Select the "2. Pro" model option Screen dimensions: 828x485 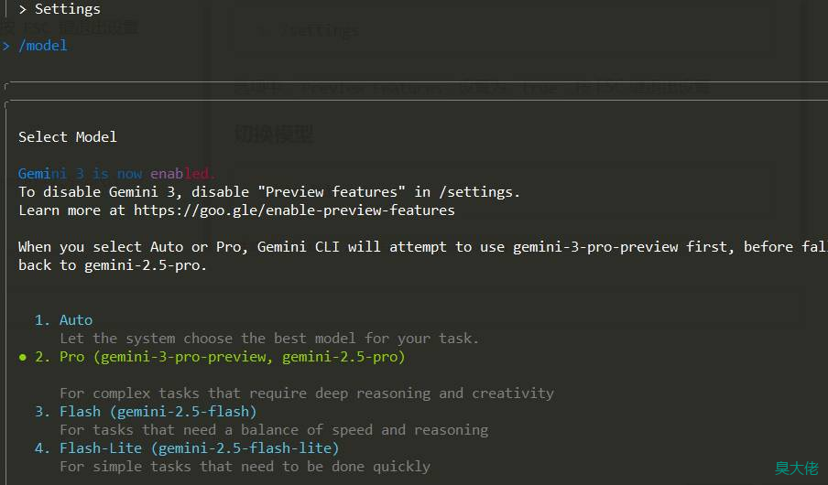(220, 357)
